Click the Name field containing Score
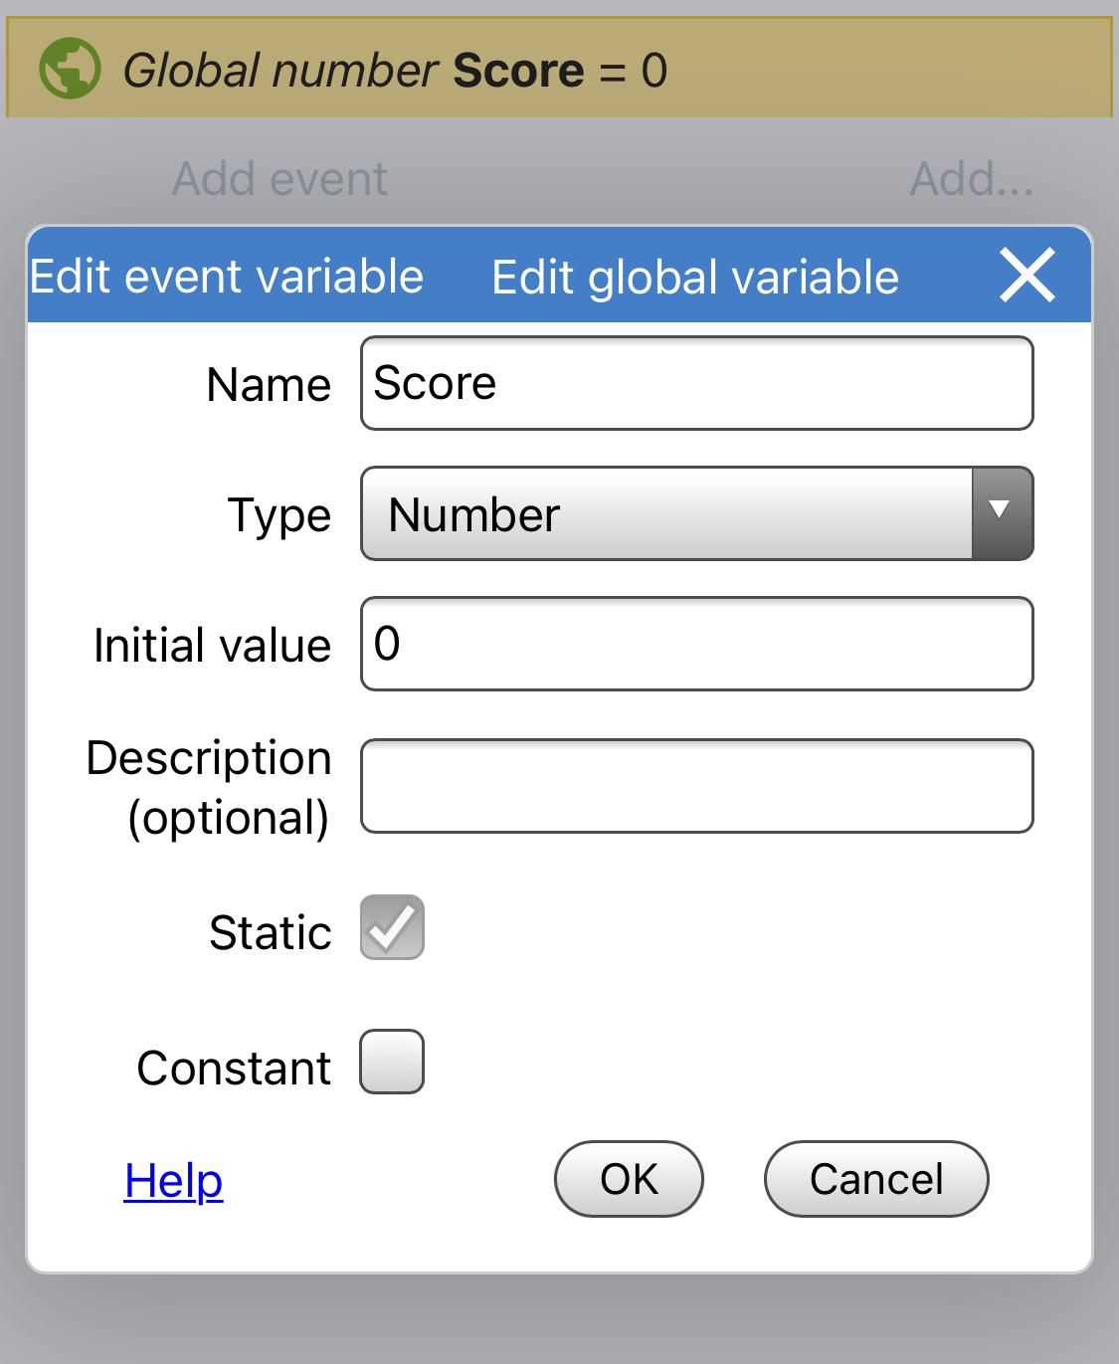The height and width of the screenshot is (1364, 1119). point(697,383)
